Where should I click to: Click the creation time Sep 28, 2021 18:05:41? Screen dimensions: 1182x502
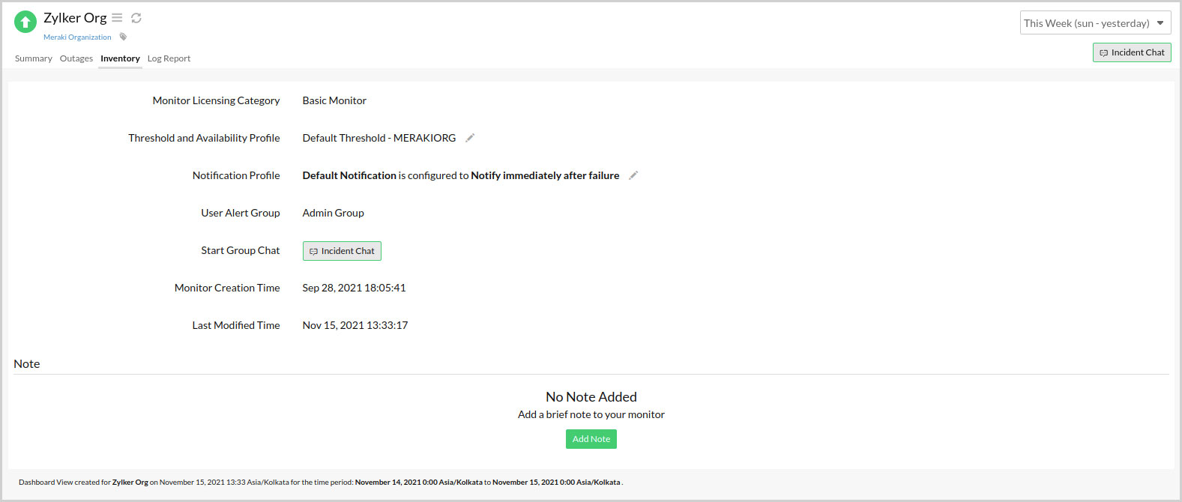point(355,288)
